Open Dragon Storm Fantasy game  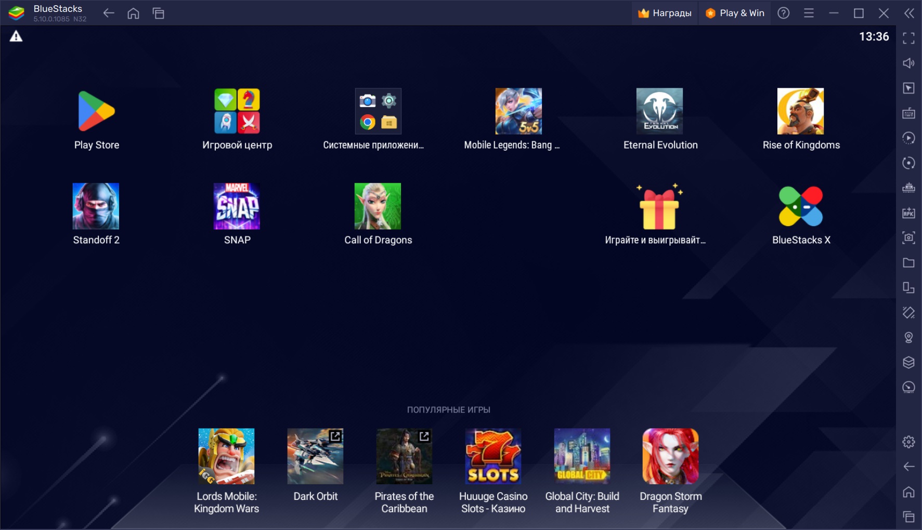click(x=670, y=456)
